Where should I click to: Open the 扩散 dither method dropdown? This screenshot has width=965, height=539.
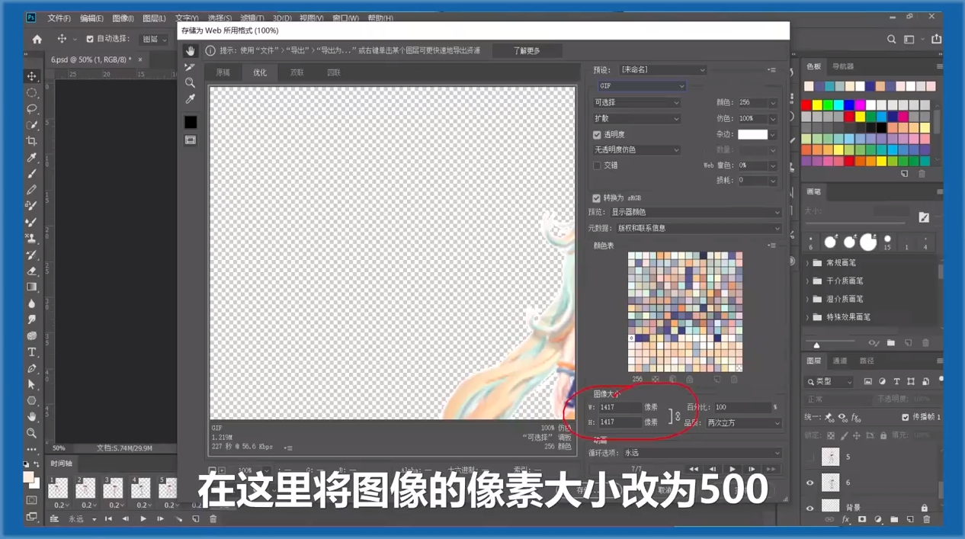(x=636, y=119)
